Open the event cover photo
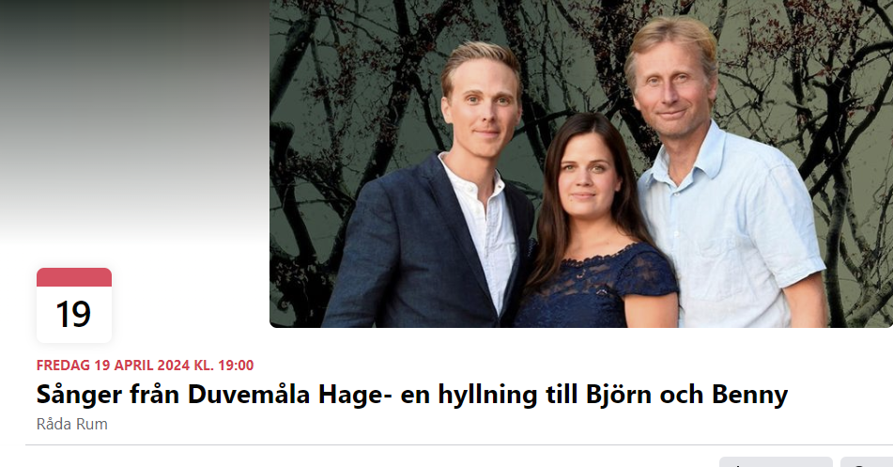 (x=581, y=163)
